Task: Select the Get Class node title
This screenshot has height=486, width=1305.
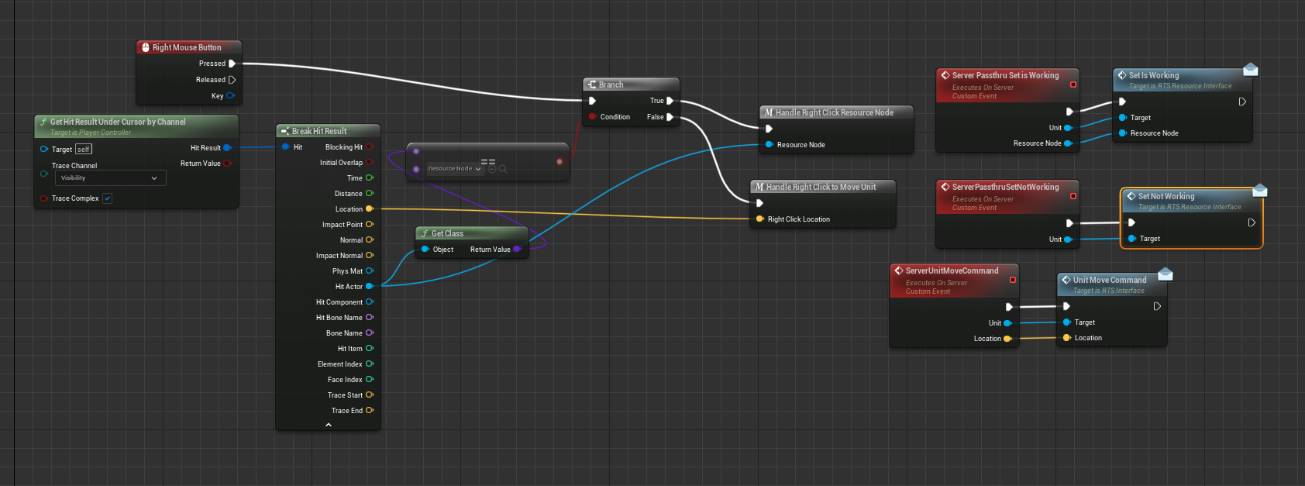Action: coord(447,233)
